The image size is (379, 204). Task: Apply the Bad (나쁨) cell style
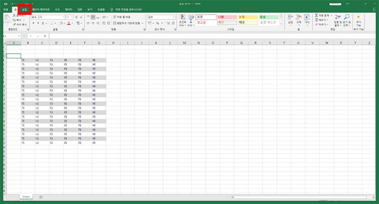pyautogui.click(x=227, y=17)
